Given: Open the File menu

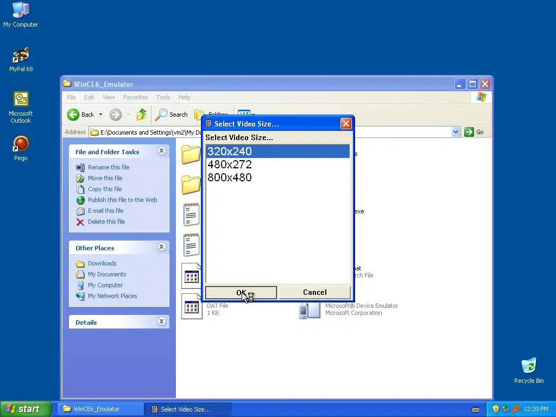Looking at the screenshot, I should pyautogui.click(x=71, y=97).
